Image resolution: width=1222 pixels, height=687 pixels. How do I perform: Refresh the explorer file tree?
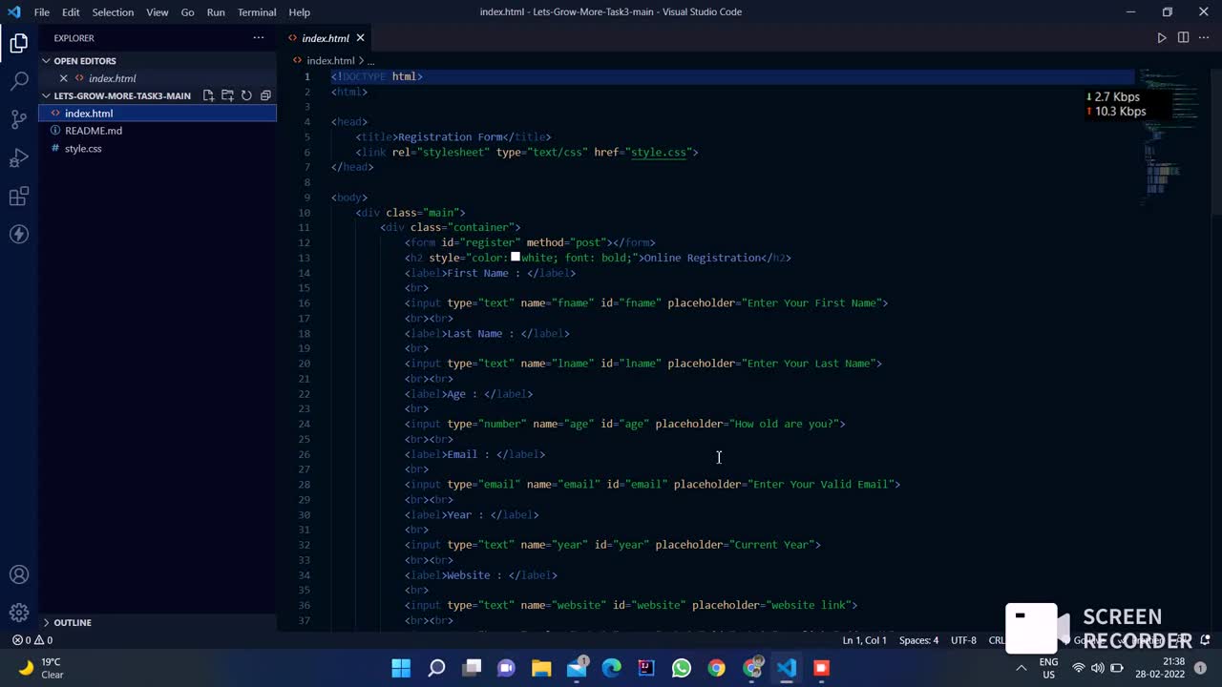246,95
